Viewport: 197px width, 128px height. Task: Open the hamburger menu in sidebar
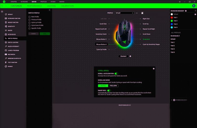[x=2, y=11]
